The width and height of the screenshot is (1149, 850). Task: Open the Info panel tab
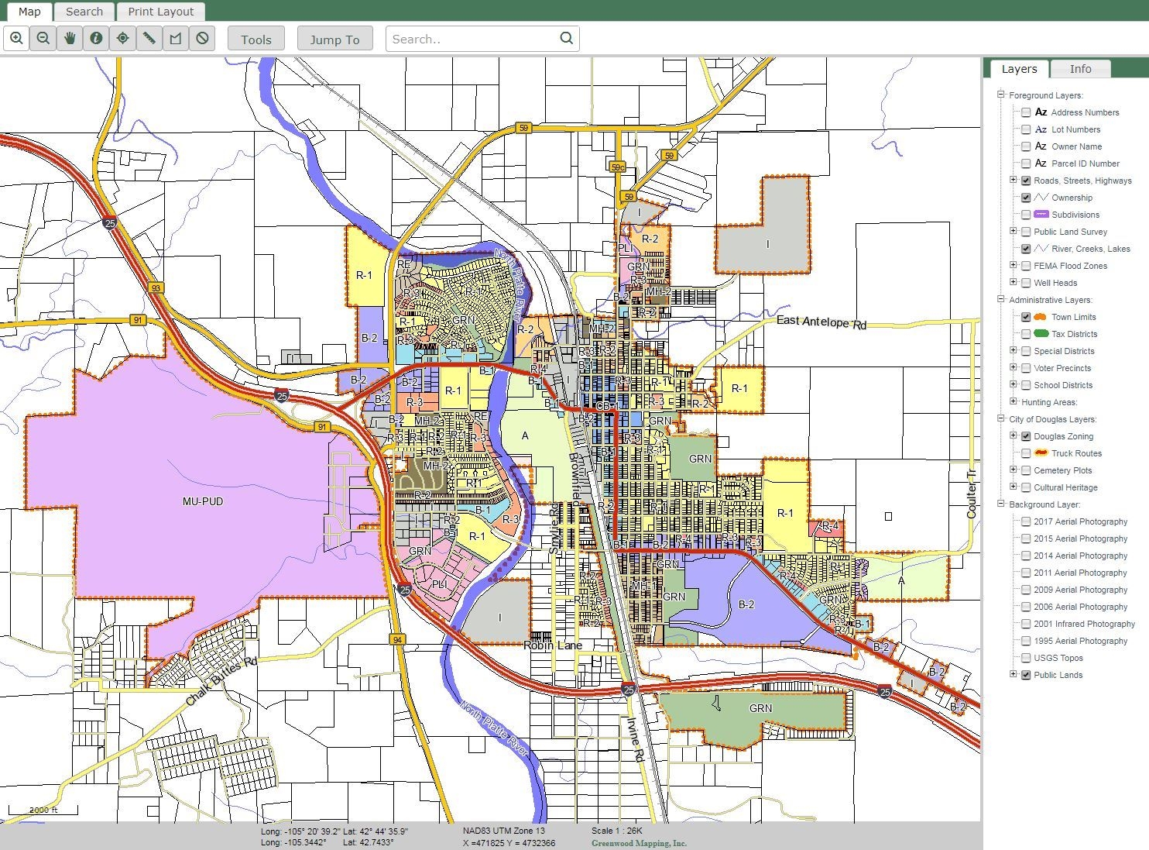click(x=1080, y=68)
